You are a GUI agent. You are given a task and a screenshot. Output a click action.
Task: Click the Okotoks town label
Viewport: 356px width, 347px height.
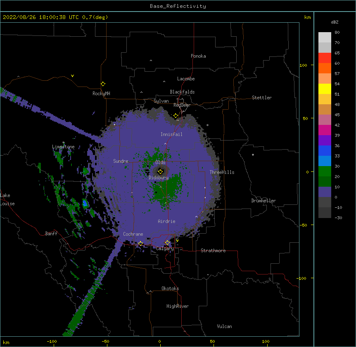[170, 288]
